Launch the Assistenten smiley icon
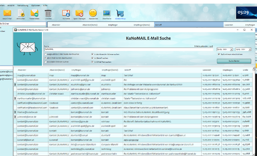 coord(93,13)
